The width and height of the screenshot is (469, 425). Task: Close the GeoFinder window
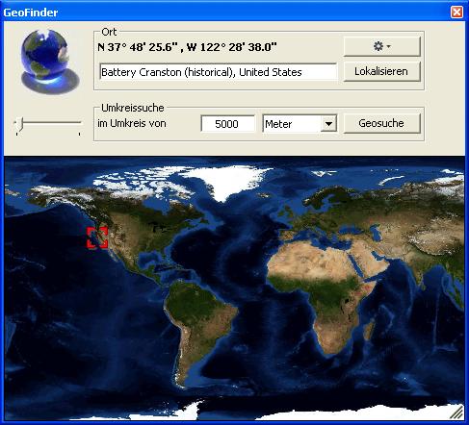[x=456, y=12]
